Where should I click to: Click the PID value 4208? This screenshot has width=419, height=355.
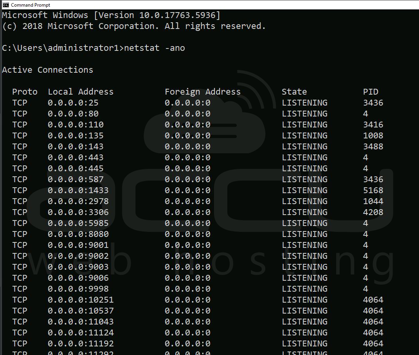click(x=373, y=212)
